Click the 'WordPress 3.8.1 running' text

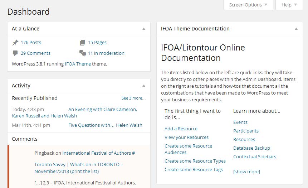[38, 64]
